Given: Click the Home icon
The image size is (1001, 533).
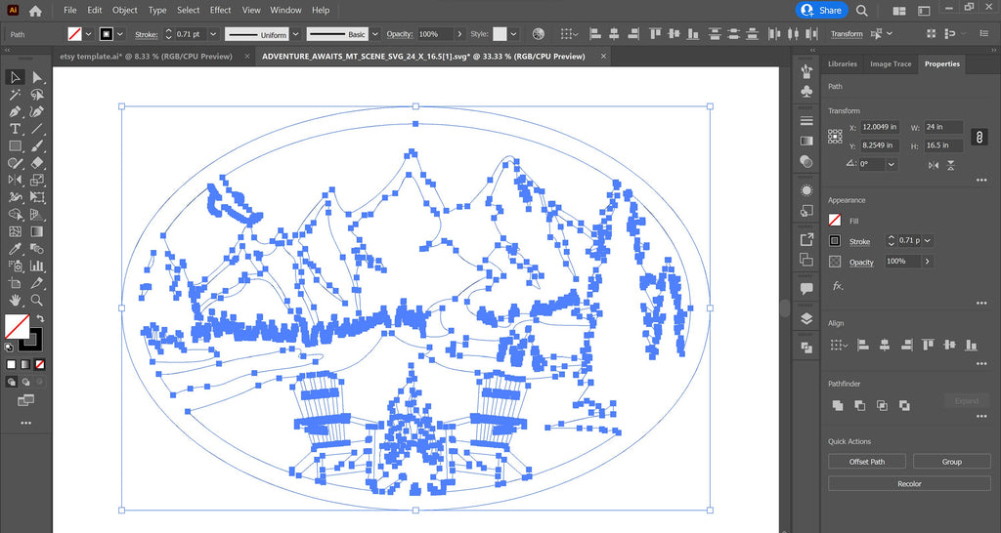Looking at the screenshot, I should point(36,10).
